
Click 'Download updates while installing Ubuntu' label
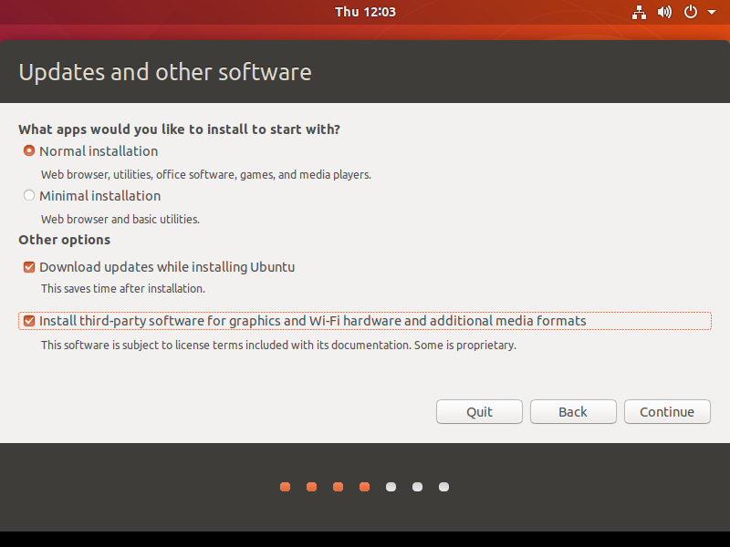(167, 267)
